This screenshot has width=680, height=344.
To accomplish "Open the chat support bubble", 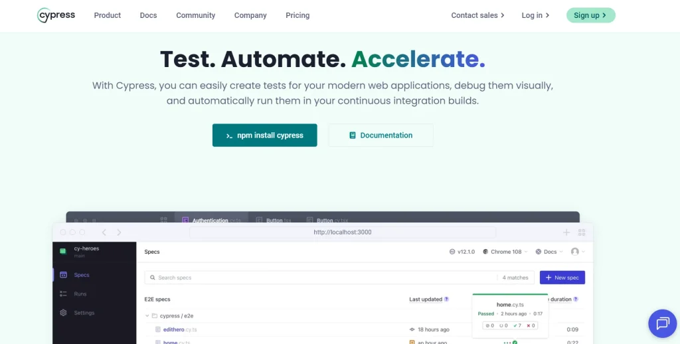I will (x=663, y=323).
